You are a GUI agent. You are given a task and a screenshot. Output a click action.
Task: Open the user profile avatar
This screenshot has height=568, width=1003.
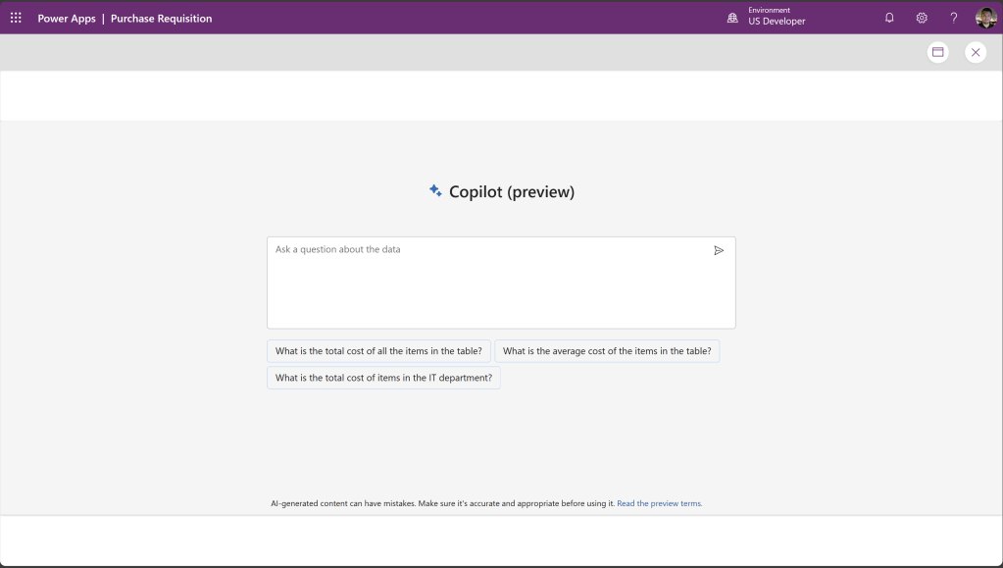(985, 18)
